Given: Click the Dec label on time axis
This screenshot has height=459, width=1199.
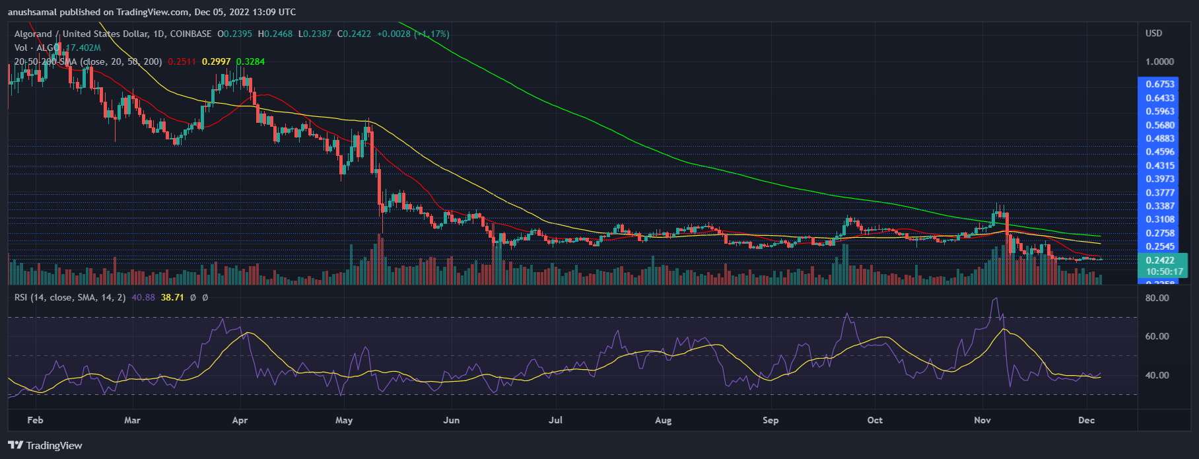Looking at the screenshot, I should [1086, 420].
